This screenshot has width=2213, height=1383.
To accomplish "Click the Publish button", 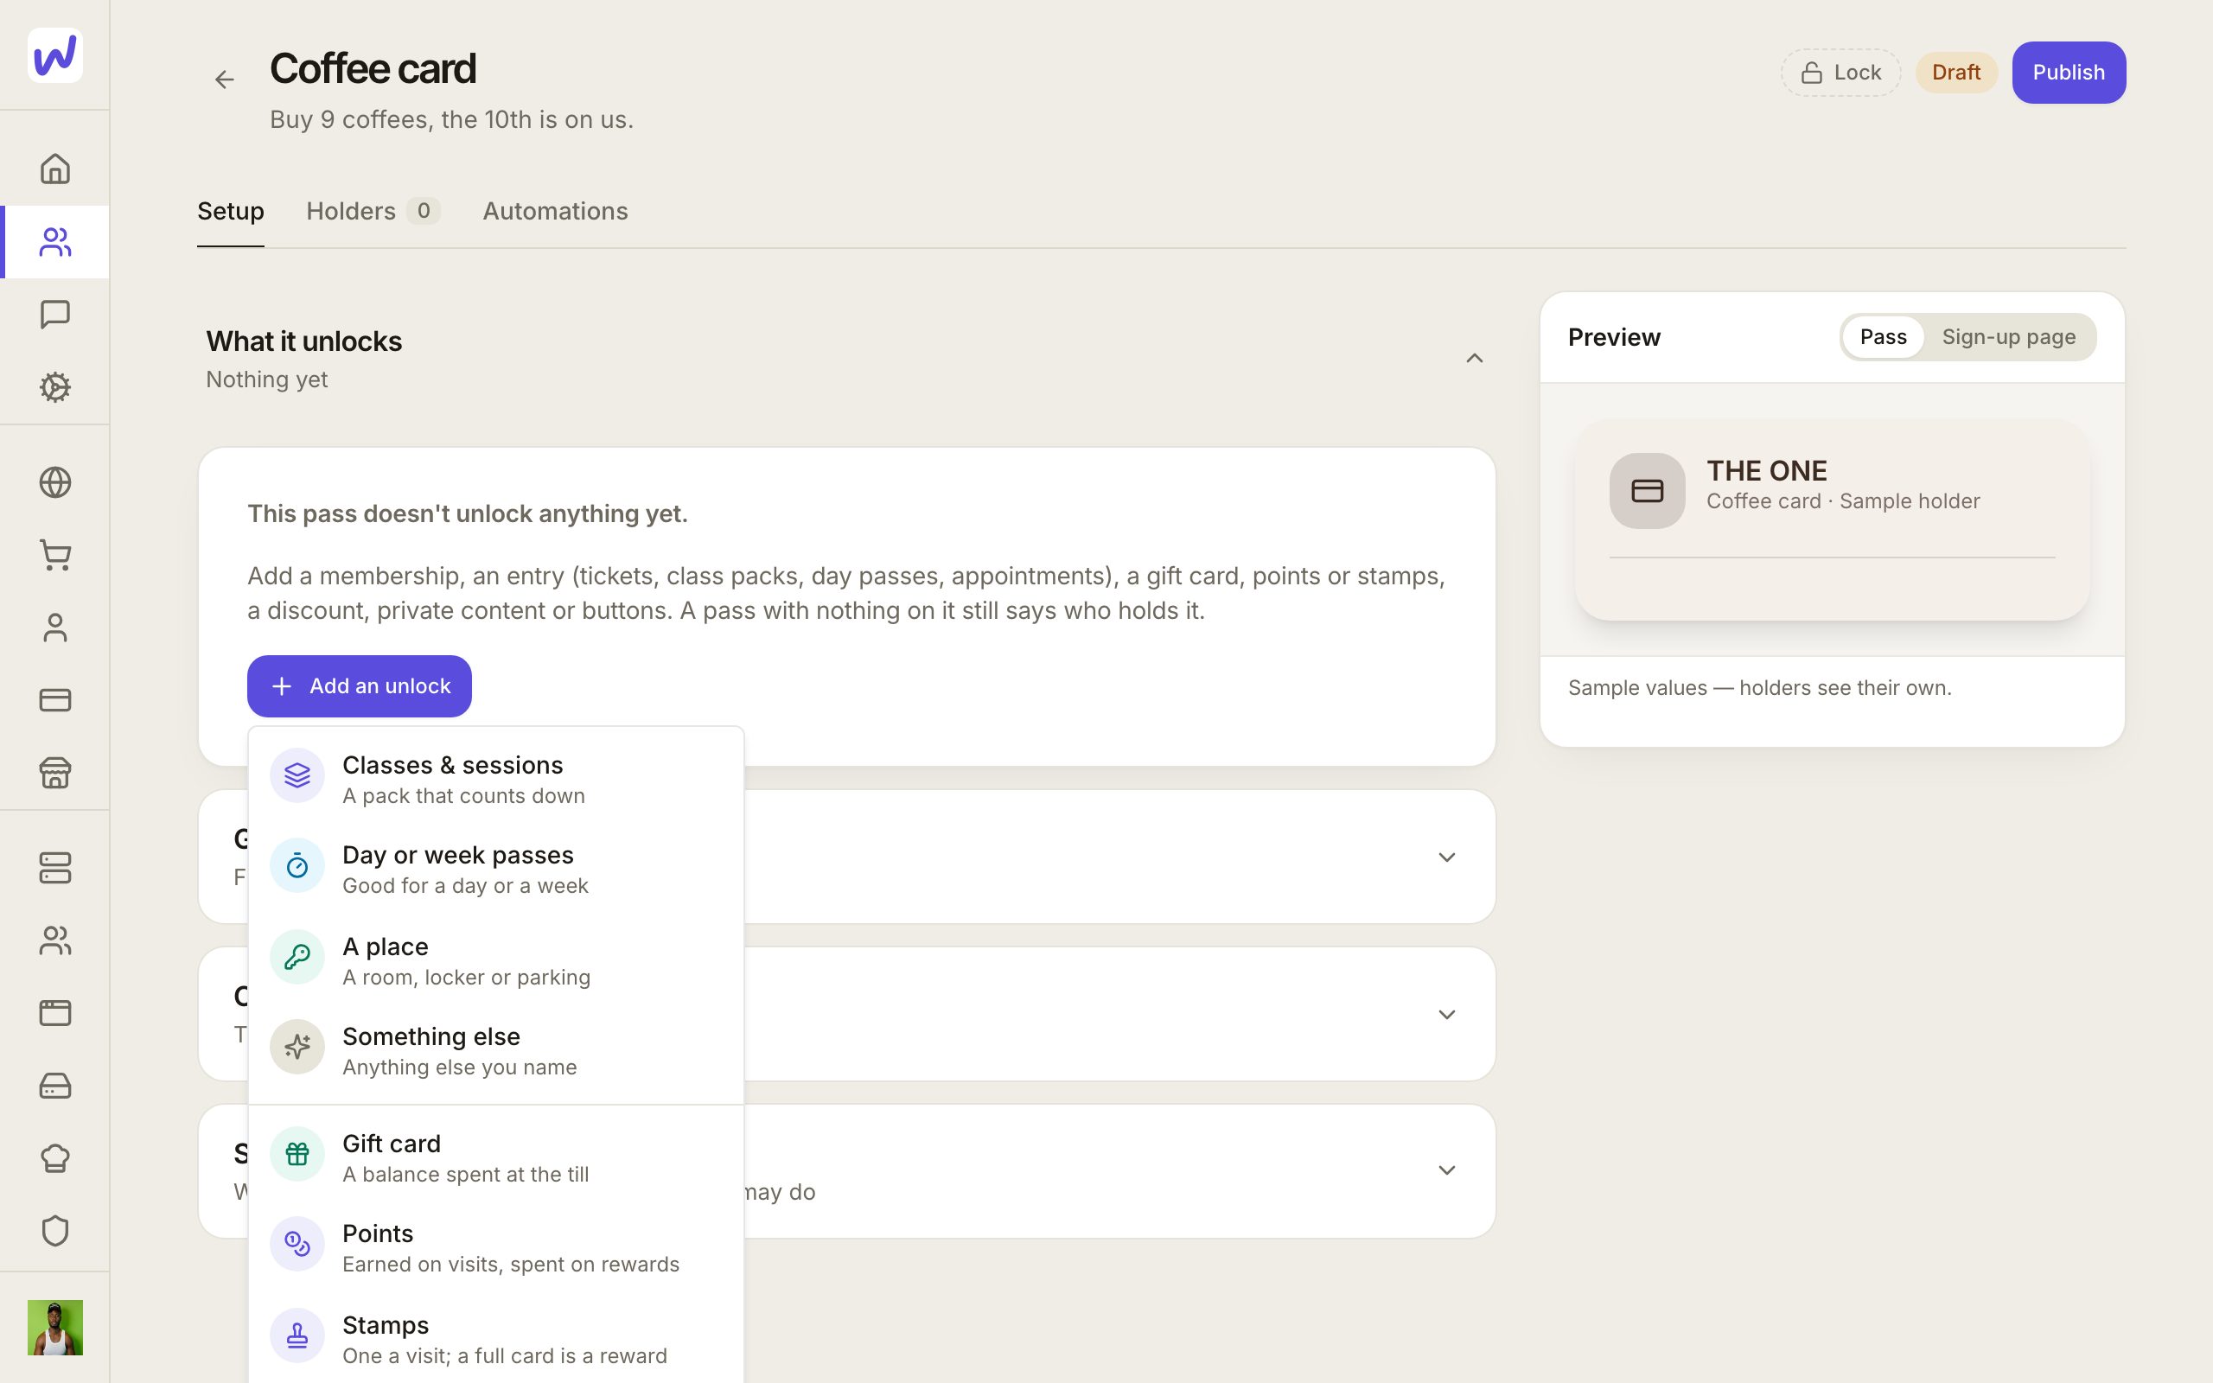I will (2069, 73).
